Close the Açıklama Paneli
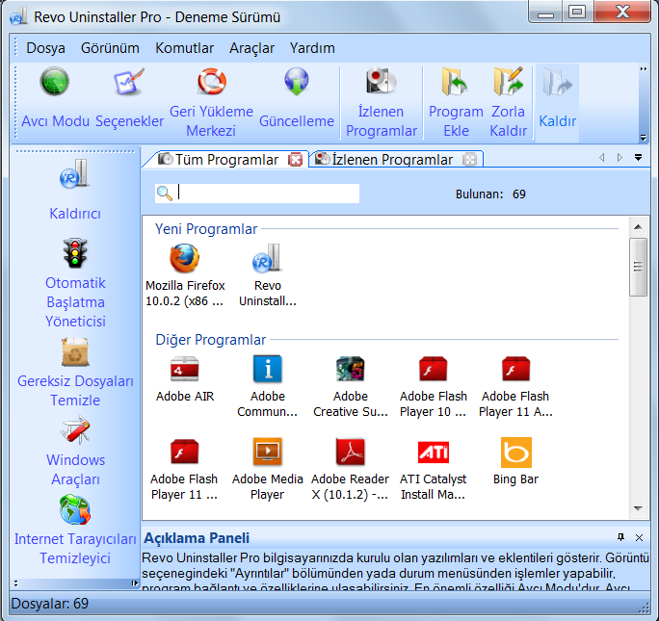659x621 pixels. (x=639, y=537)
